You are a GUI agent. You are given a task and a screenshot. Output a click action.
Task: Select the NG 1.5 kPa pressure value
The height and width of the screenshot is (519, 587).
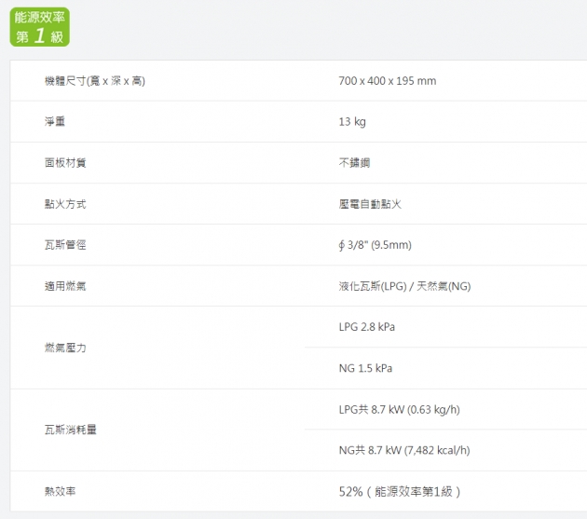(365, 368)
